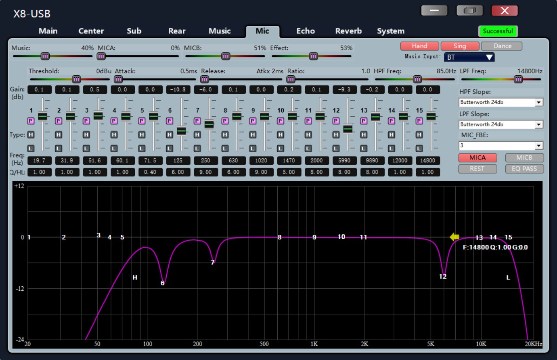Select P type for band 15

pos(419,121)
